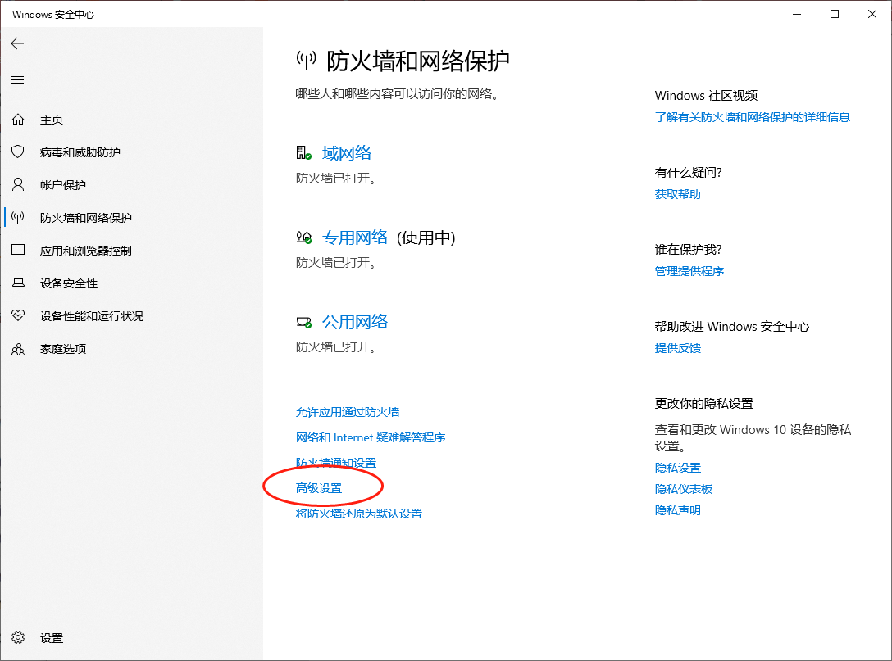Click the Home (主页) house icon
The image size is (892, 661).
tap(18, 120)
